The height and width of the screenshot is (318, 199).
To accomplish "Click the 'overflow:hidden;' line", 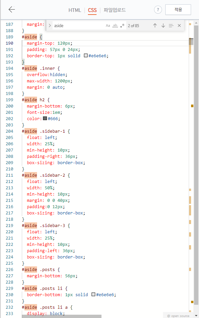I will point(47,75).
